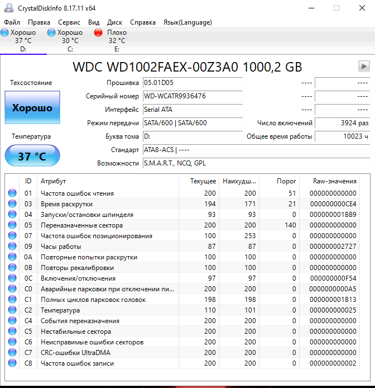Click the Возможности field S.M.A.R.T., NCQ, GPL
The height and width of the screenshot is (388, 375).
point(257,163)
